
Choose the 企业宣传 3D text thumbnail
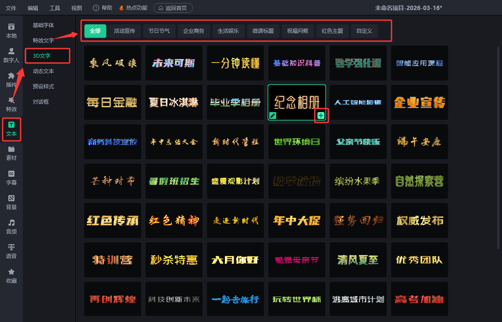pos(420,102)
